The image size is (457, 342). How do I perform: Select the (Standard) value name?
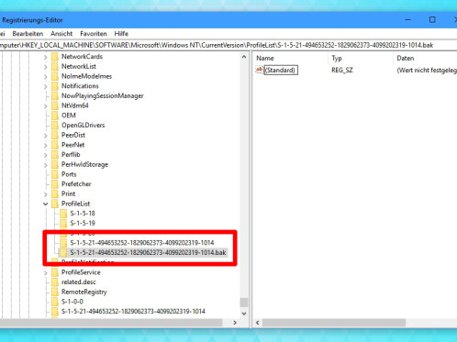click(280, 70)
